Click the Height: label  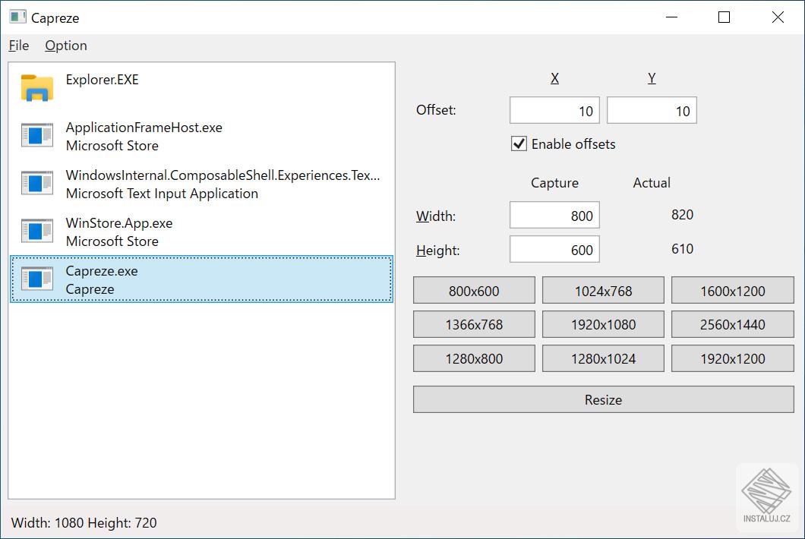[x=438, y=250]
